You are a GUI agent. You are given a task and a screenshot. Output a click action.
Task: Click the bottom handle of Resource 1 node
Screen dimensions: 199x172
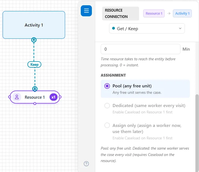click(x=35, y=104)
